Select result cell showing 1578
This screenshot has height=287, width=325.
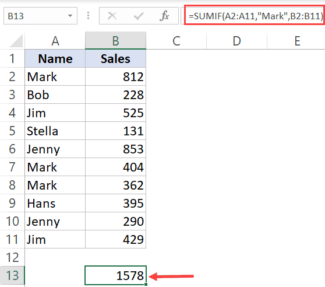(x=115, y=275)
